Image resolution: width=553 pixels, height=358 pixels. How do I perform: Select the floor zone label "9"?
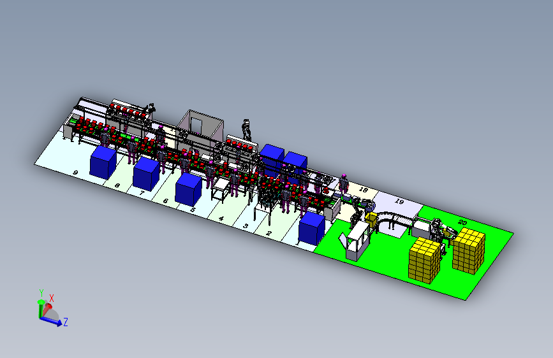pyautogui.click(x=75, y=173)
